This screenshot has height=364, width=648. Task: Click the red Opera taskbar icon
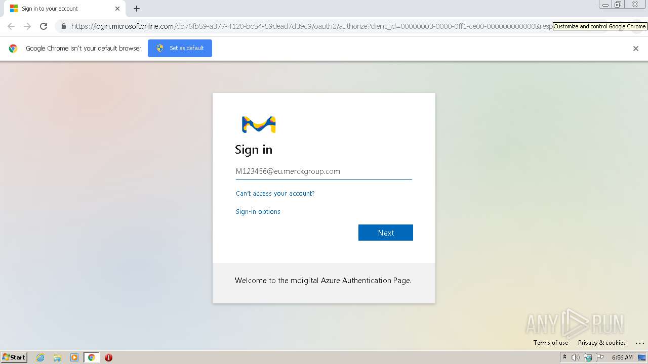(x=108, y=357)
